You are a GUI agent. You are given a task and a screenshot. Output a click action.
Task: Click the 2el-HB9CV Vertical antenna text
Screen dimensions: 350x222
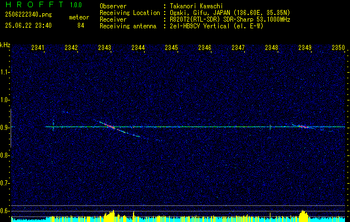pyautogui.click(x=216, y=26)
